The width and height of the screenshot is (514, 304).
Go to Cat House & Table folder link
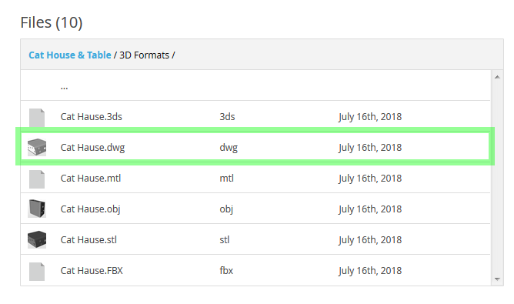click(x=70, y=55)
